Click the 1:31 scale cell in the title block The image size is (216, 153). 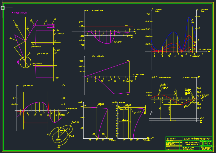coord(205,143)
